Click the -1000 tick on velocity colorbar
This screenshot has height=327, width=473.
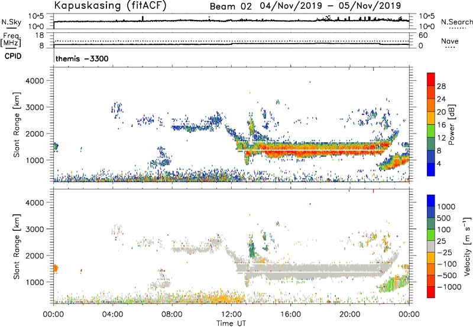tap(449, 287)
